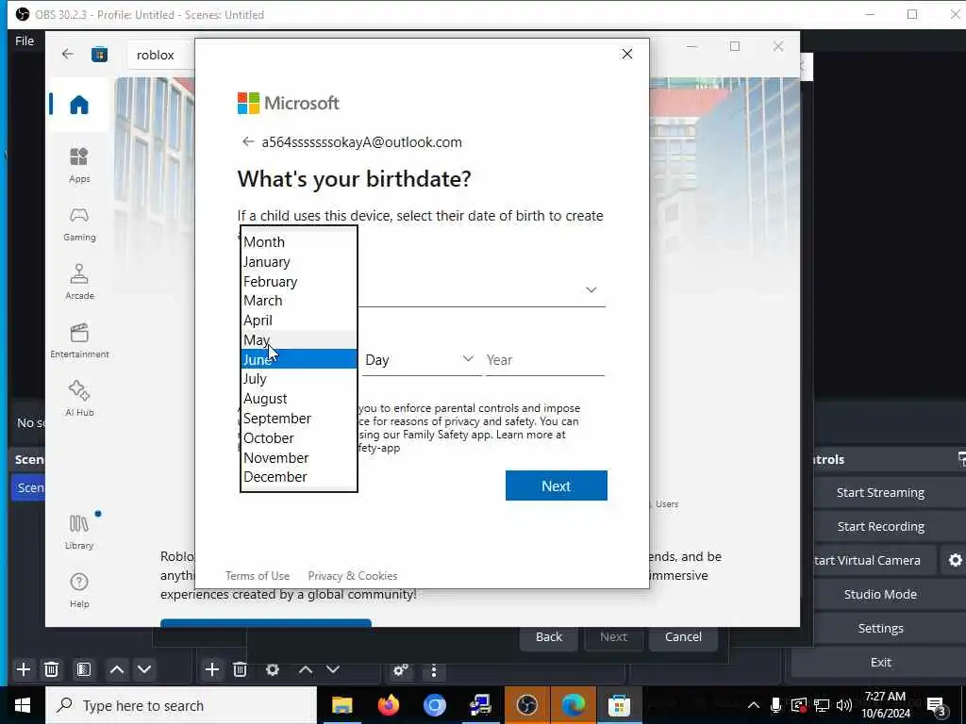Go back in Microsoft Store window

68,54
